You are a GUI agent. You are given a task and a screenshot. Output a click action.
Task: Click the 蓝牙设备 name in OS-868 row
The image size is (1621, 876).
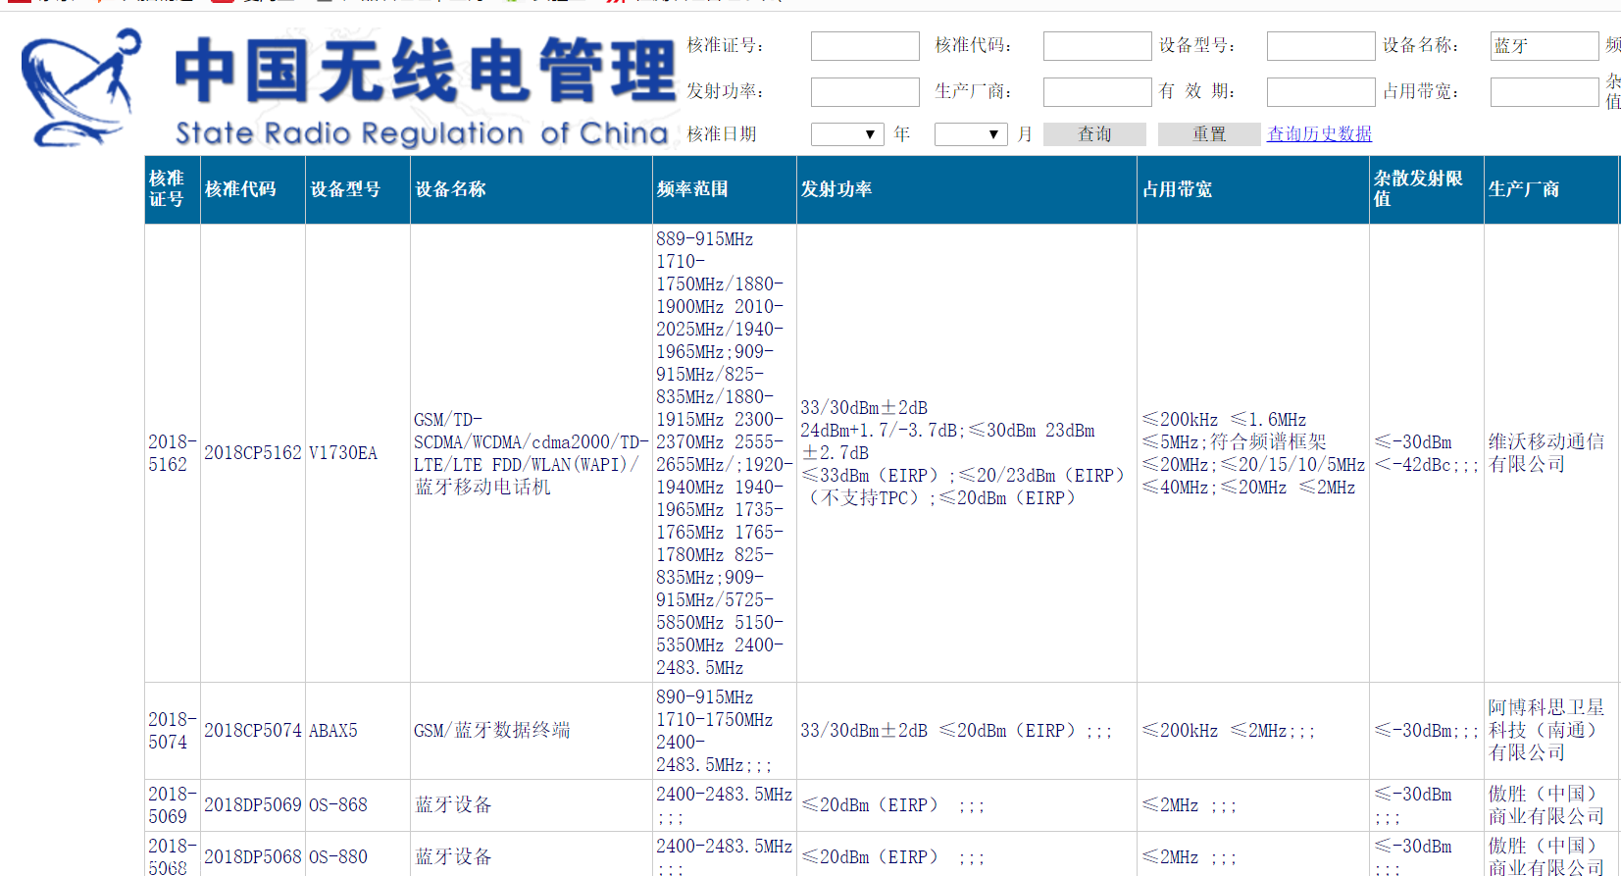click(532, 805)
